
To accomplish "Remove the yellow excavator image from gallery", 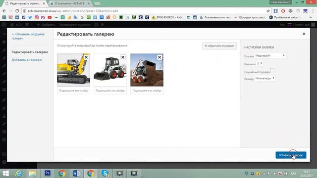I will point(86,57).
